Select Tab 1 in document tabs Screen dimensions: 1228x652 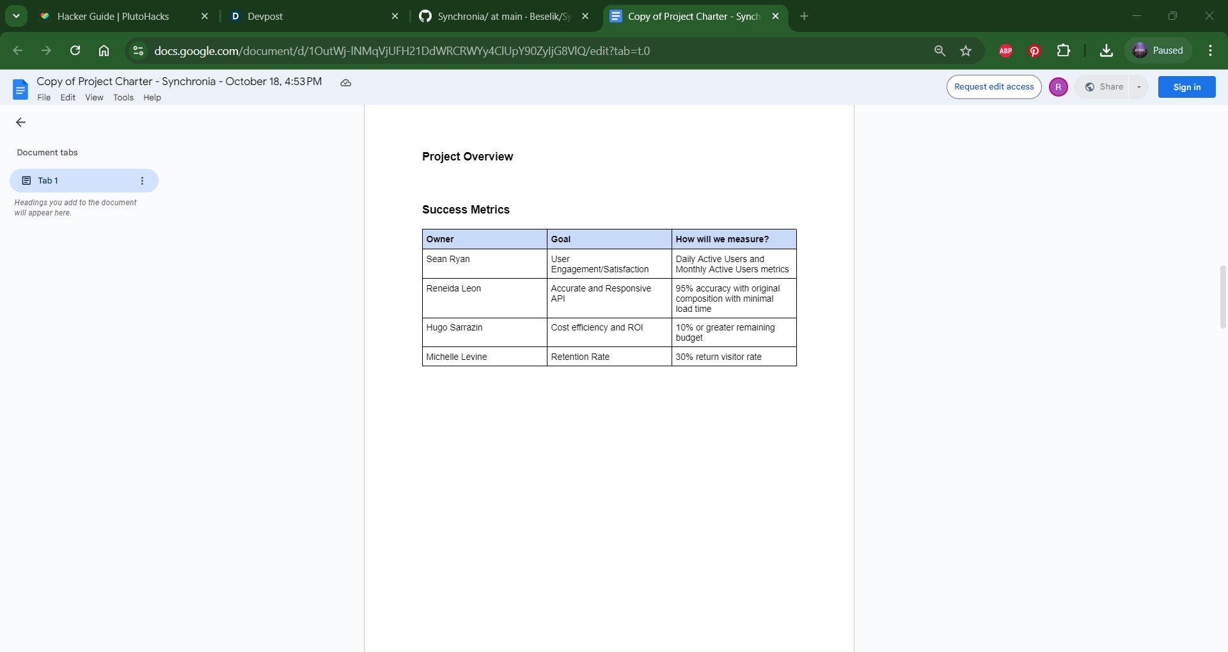point(84,180)
